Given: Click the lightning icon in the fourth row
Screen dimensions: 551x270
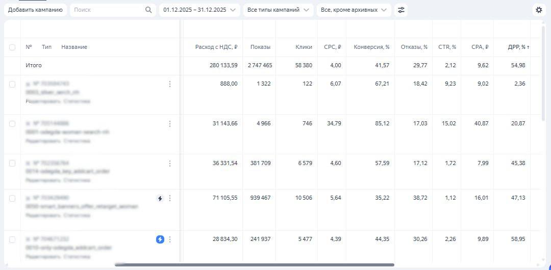Looking at the screenshot, I should 160,198.
